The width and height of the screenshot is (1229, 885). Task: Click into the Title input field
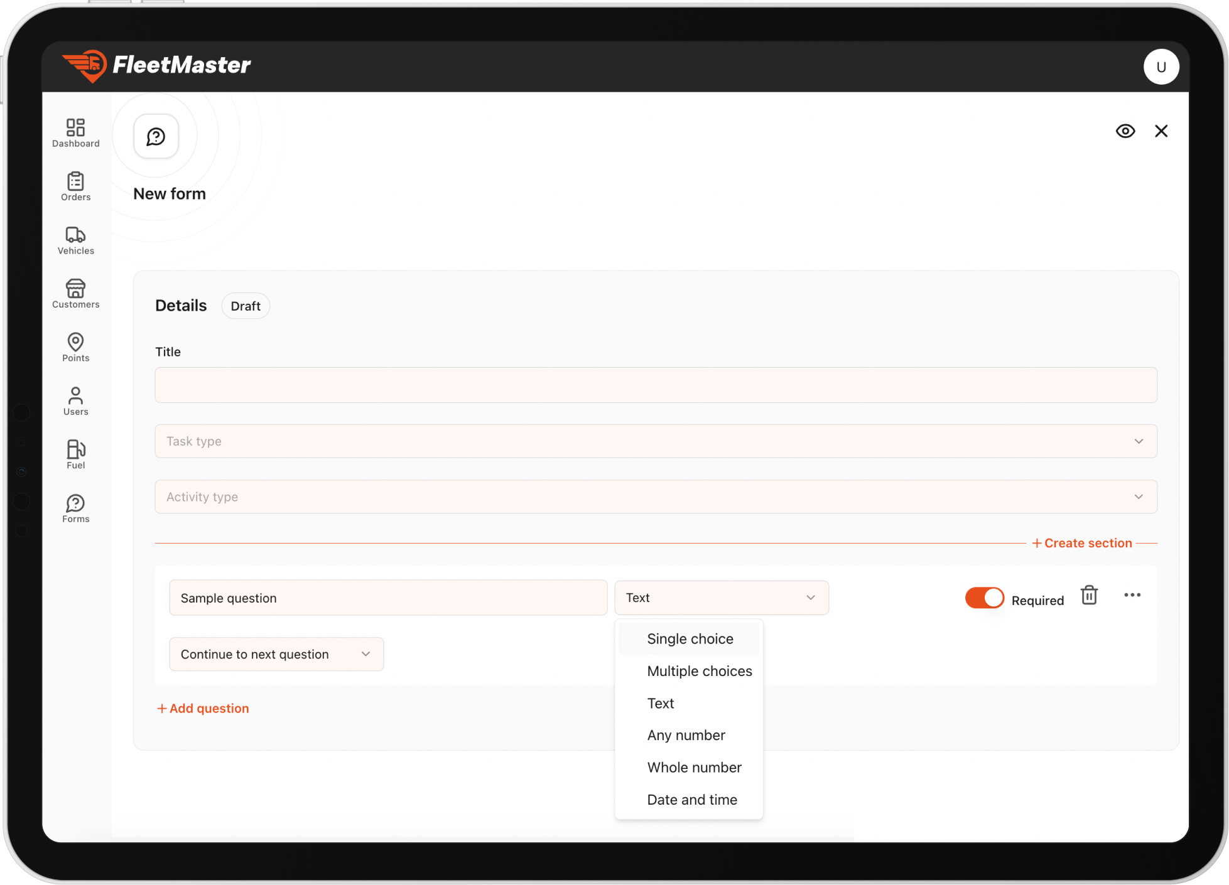[x=656, y=385]
